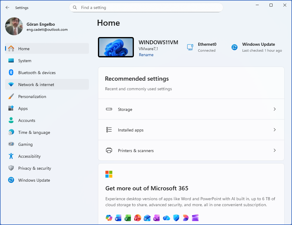Click the Microsoft logo in 365 card

[109, 174]
